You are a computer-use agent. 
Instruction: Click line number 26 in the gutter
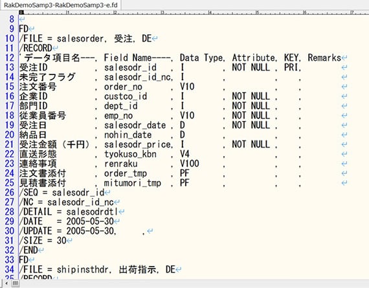pyautogui.click(x=10, y=192)
